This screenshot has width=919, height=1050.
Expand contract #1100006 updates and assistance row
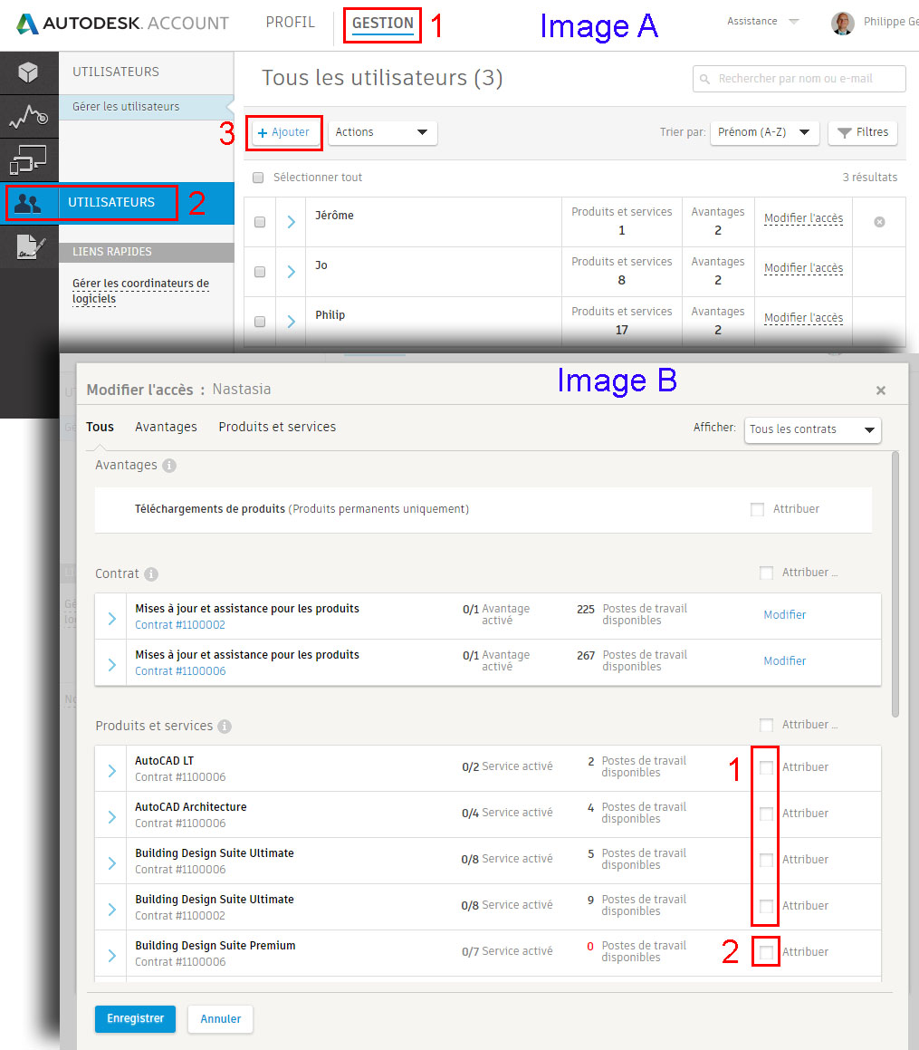[x=111, y=665]
